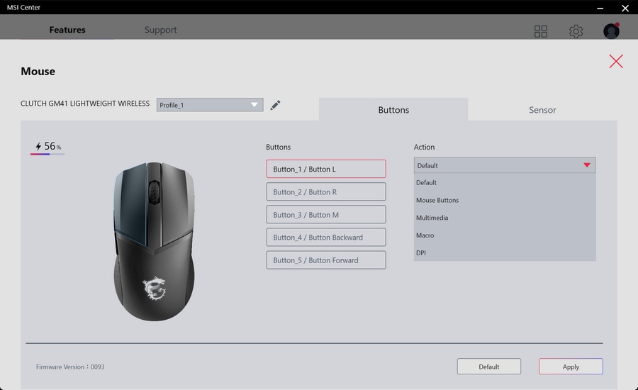This screenshot has height=390, width=638.
Task: Choose Macro in Action list
Action: (x=505, y=235)
